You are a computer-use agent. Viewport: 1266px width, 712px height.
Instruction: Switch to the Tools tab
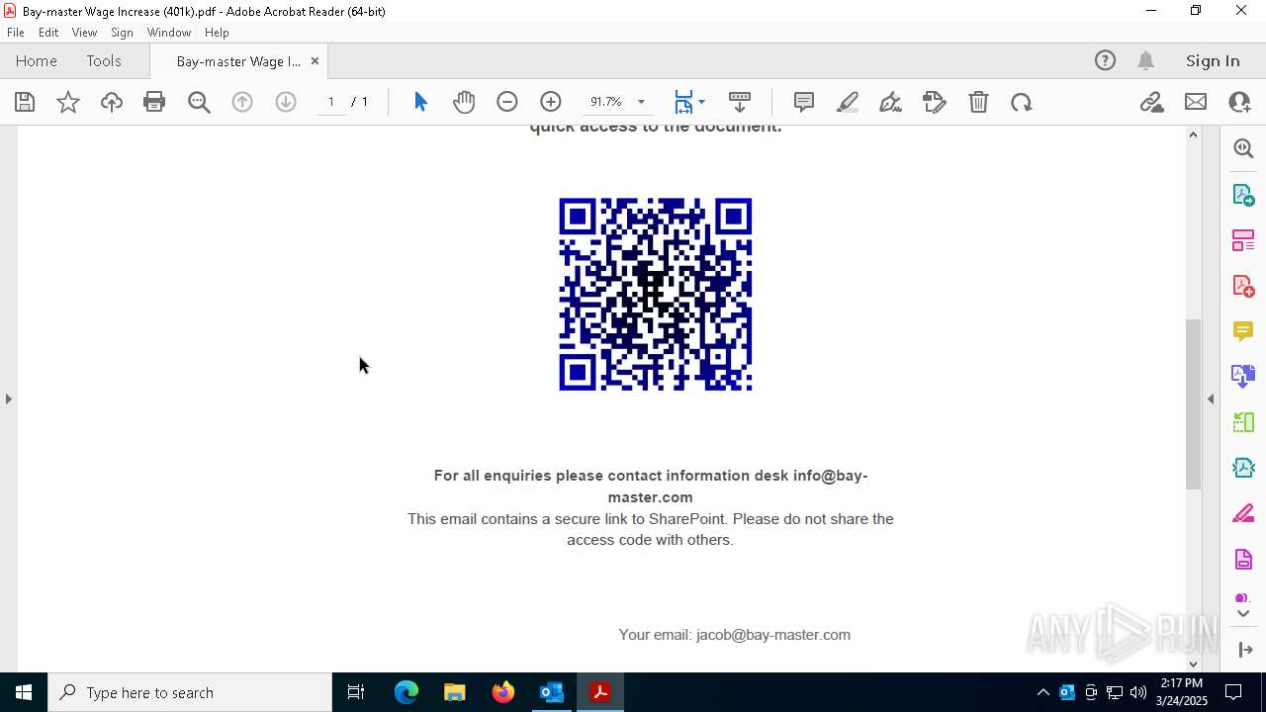(x=104, y=61)
